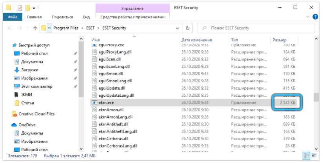
Task: Open Explorer help via blue question mark
Action: 316,17
